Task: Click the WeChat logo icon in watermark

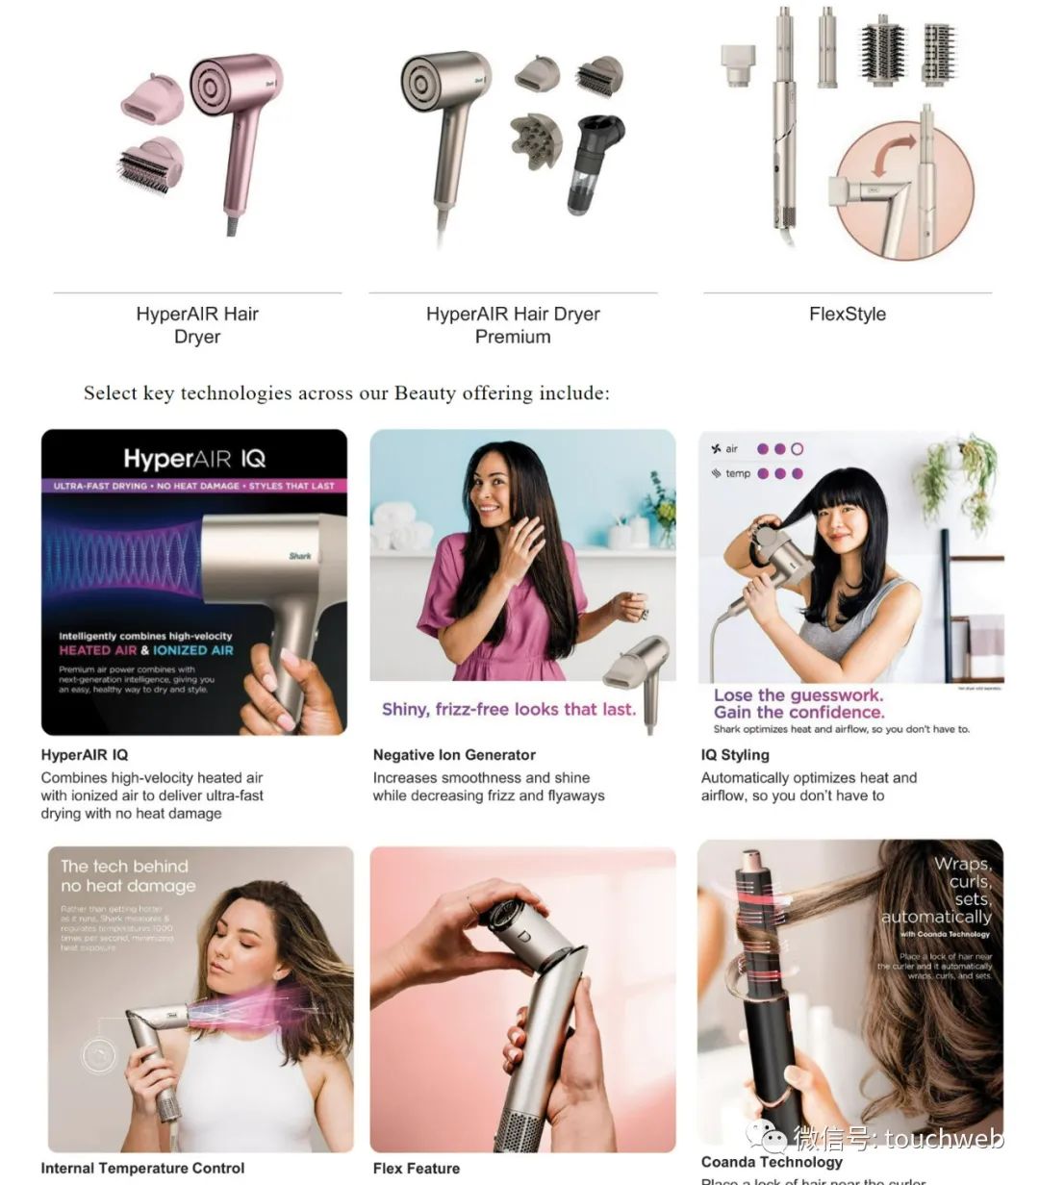Action: 771,1138
